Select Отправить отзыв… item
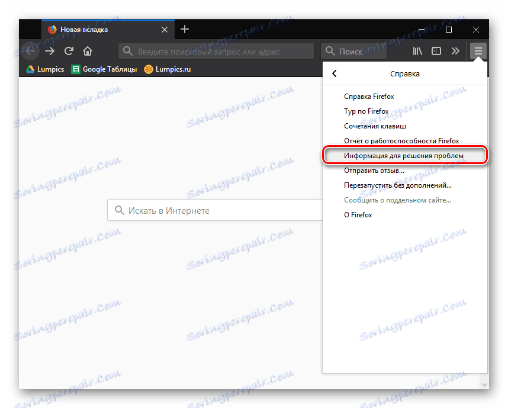The height and width of the screenshot is (408, 508). tap(405, 171)
